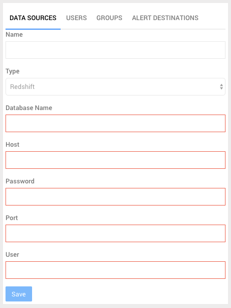Click the up-down arrows on Type selector
Screen dimensions: 231x308
pos(221,86)
